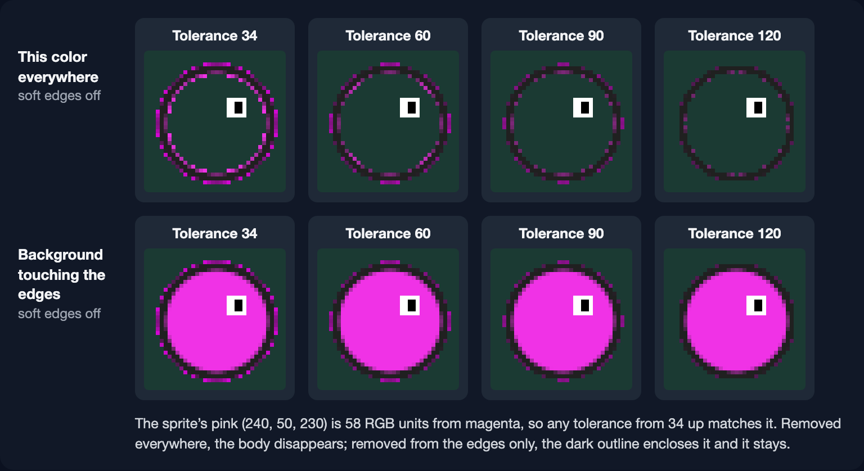Click Tolerance 34 heading in This color everywhere row
This screenshot has height=471, width=864.
pyautogui.click(x=215, y=36)
